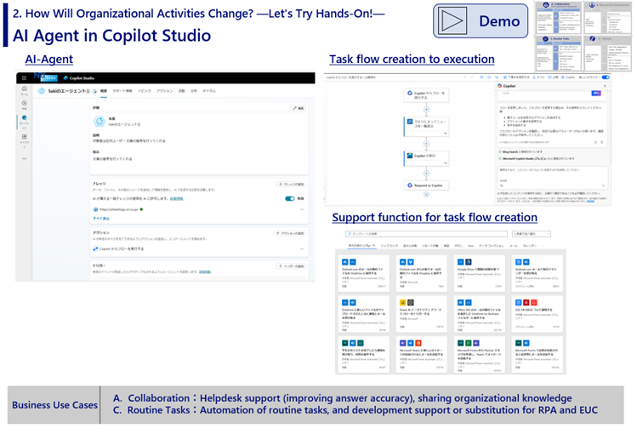The image size is (637, 434).
Task: Toggle the new designer switch
Action: (606, 77)
